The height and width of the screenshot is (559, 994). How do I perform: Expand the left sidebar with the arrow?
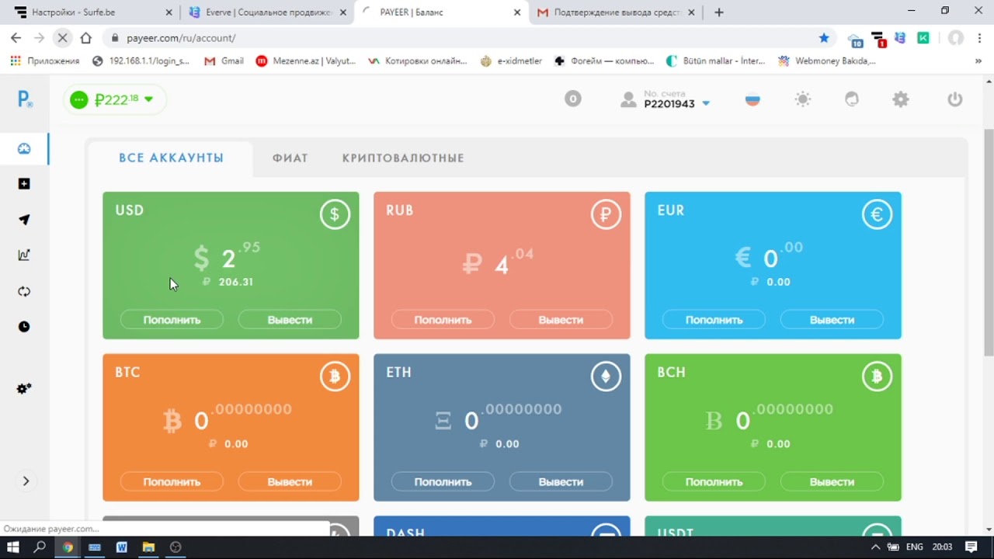pyautogui.click(x=26, y=481)
